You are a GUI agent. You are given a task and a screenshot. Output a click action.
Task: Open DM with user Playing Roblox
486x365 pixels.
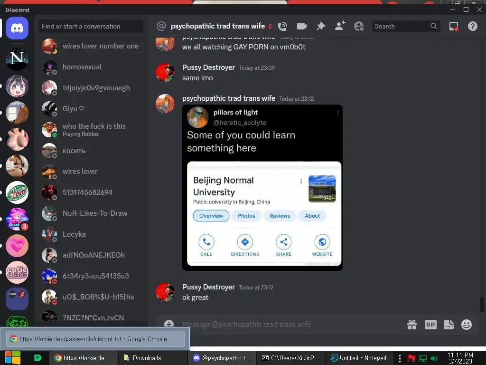click(91, 130)
